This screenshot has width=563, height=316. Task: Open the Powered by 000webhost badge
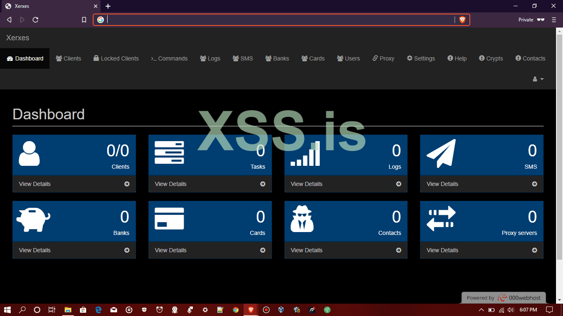point(504,298)
